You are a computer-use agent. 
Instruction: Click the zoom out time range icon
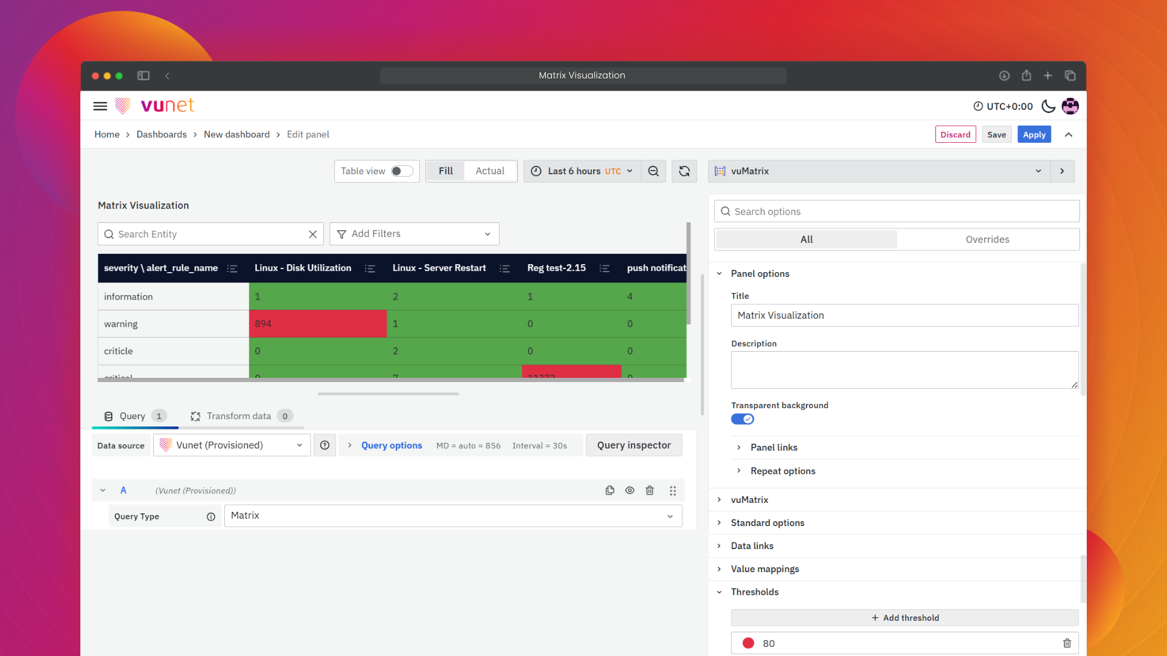(653, 171)
